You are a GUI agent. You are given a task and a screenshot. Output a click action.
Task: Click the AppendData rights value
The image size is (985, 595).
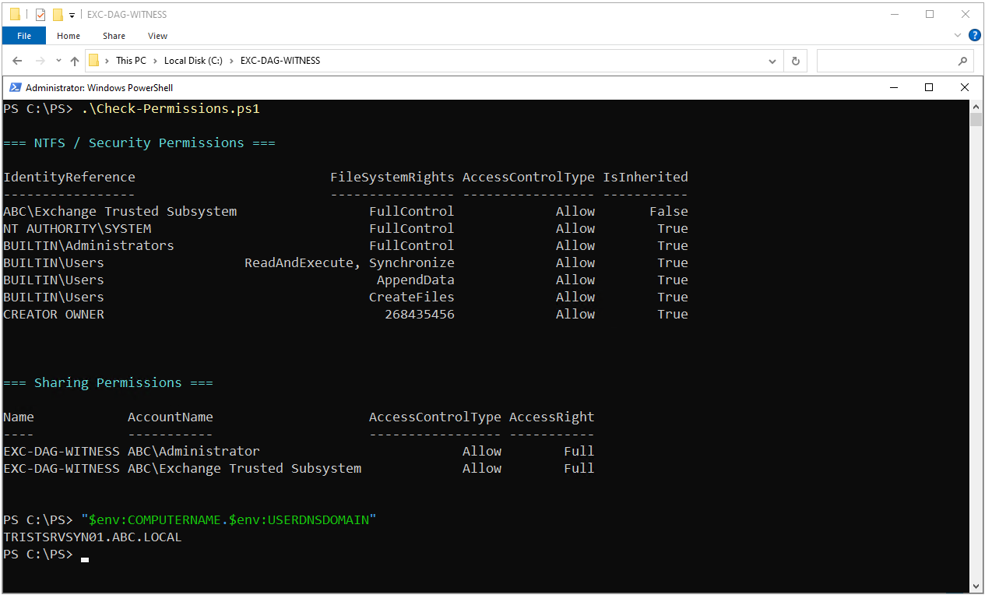coord(416,280)
